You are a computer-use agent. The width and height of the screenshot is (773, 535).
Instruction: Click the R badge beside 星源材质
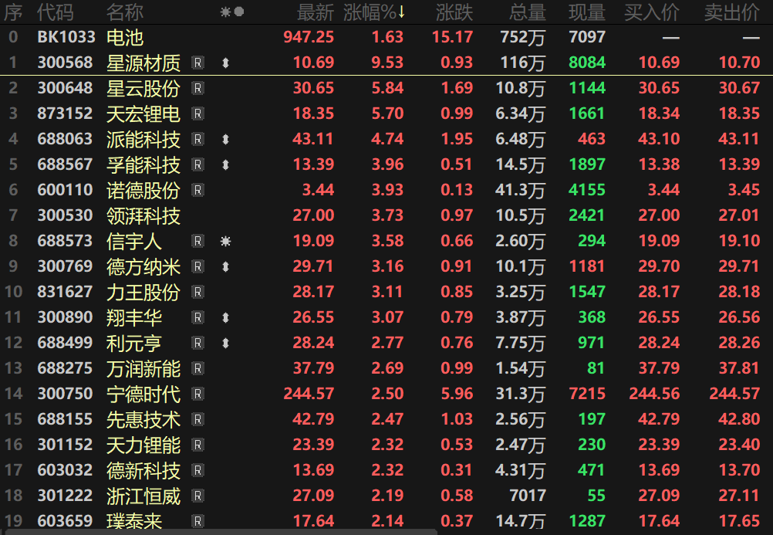pos(197,63)
